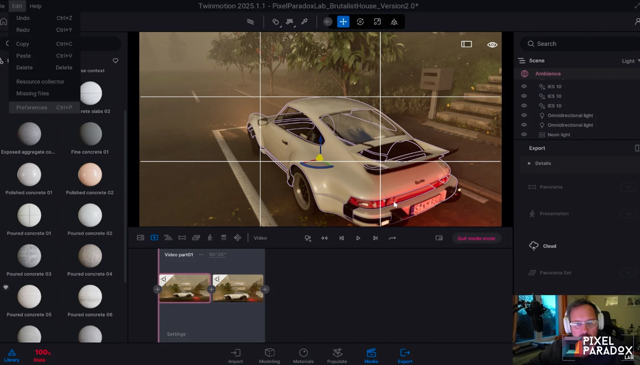Select the Move (translate) tool
640x365 pixels.
pyautogui.click(x=343, y=22)
